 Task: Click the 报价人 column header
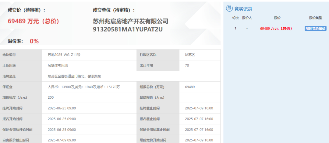coord(247,18)
